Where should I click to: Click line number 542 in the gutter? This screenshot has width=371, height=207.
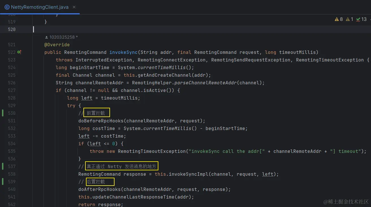[x=12, y=204]
